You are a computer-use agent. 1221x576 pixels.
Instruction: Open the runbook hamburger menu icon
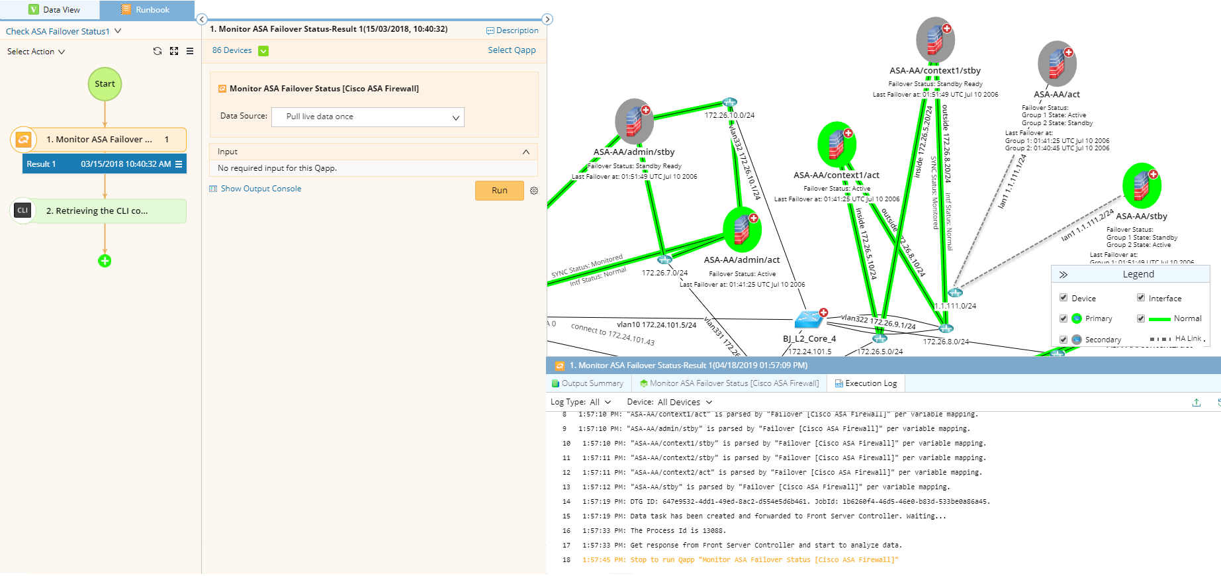point(190,51)
